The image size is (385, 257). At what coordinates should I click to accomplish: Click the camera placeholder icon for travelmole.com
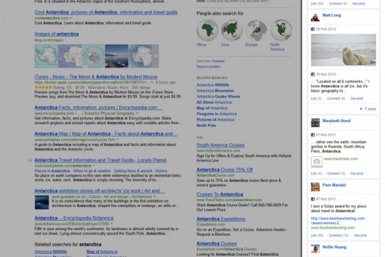[316, 162]
